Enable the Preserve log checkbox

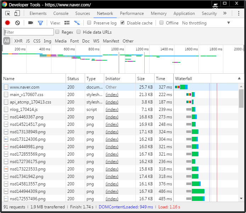point(89,23)
